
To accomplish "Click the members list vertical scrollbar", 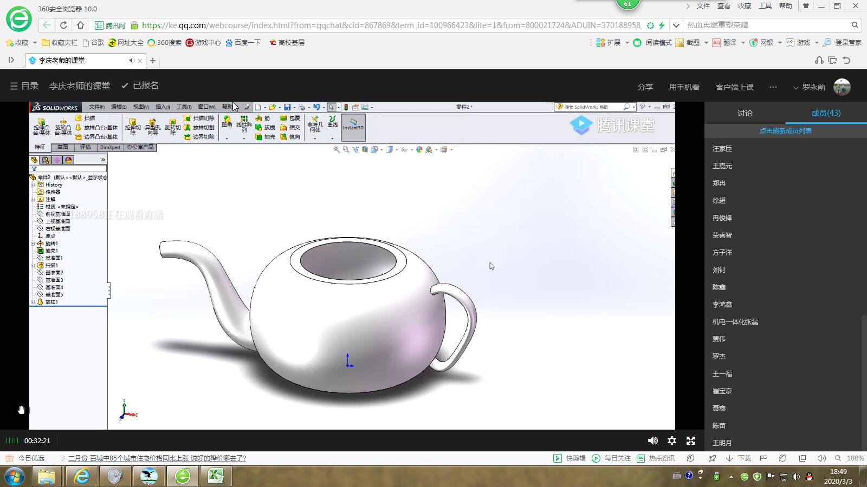I will (864, 379).
